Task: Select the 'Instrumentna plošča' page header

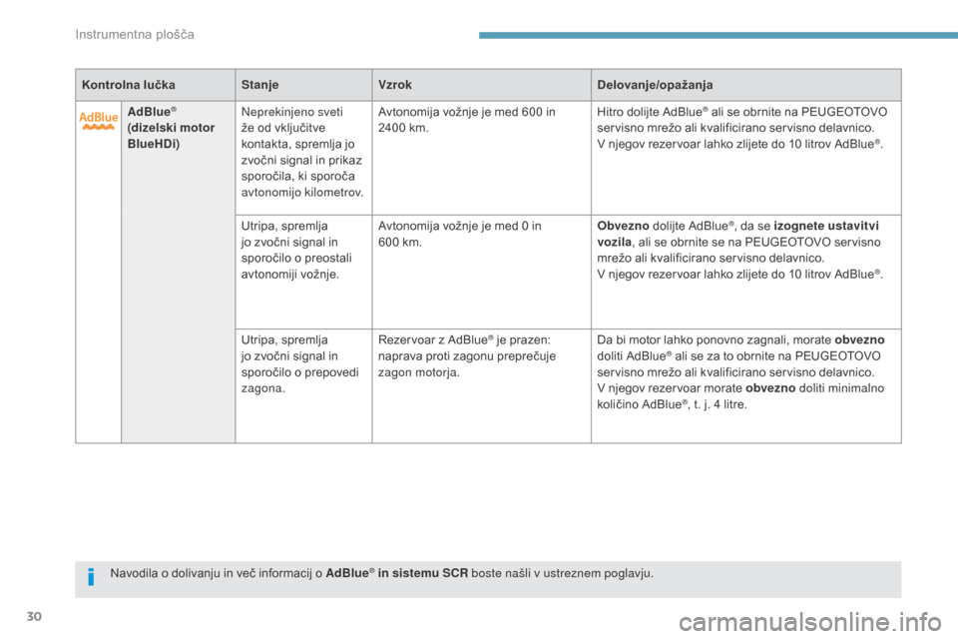Action: coord(135,35)
